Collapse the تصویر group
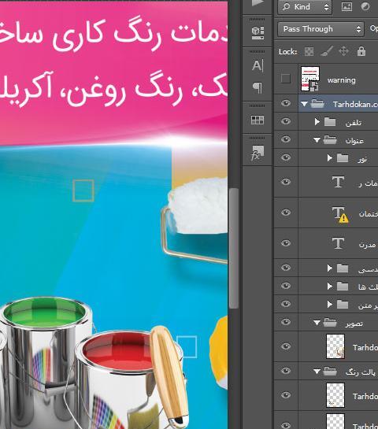The width and height of the screenshot is (378, 429). coord(317,323)
